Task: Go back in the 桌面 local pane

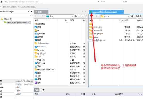Action: point(36,16)
